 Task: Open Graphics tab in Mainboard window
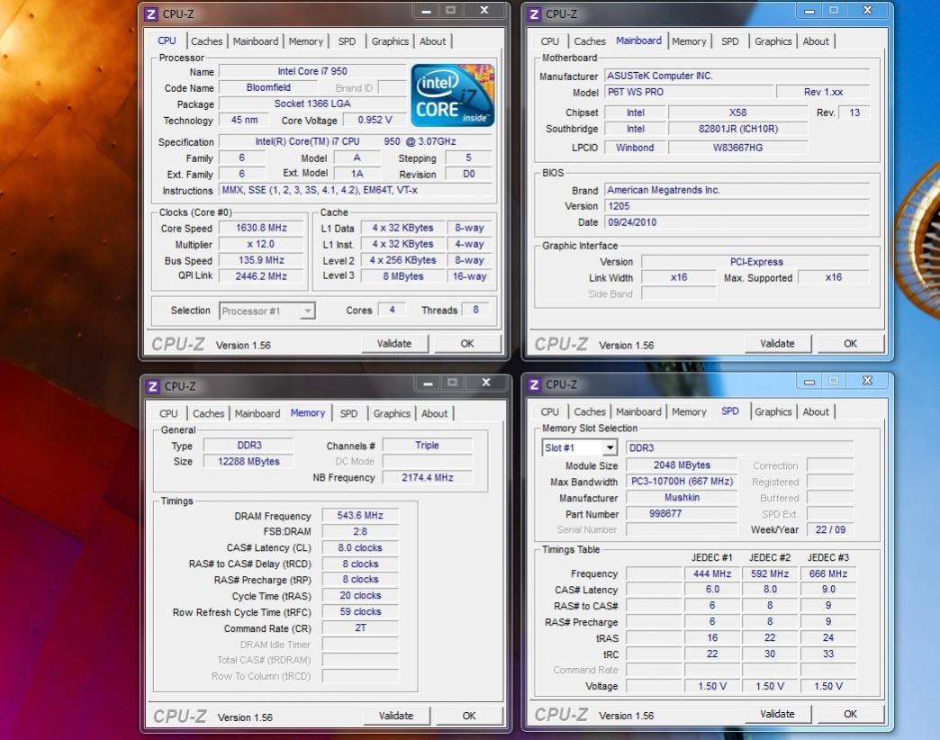(x=773, y=41)
